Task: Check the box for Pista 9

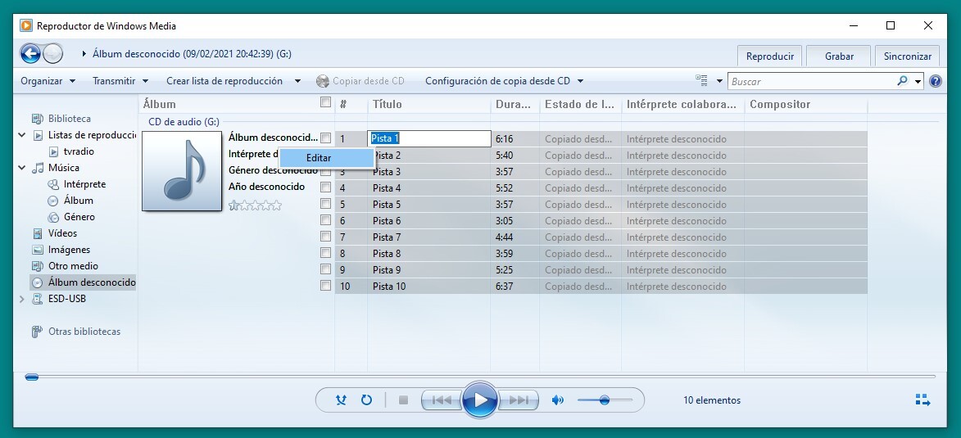Action: (x=325, y=269)
